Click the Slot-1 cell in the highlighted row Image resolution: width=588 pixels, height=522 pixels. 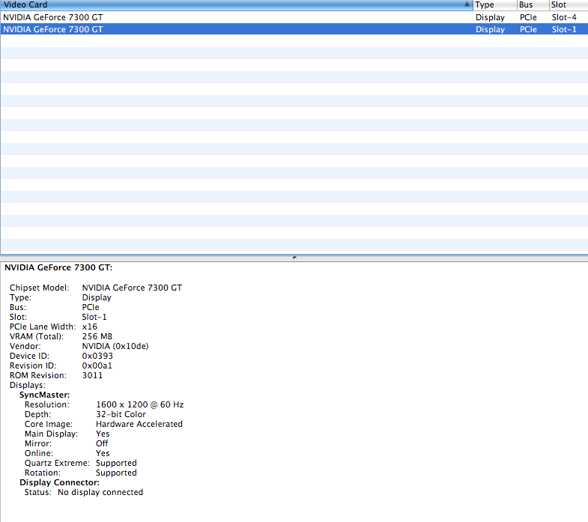click(x=564, y=29)
